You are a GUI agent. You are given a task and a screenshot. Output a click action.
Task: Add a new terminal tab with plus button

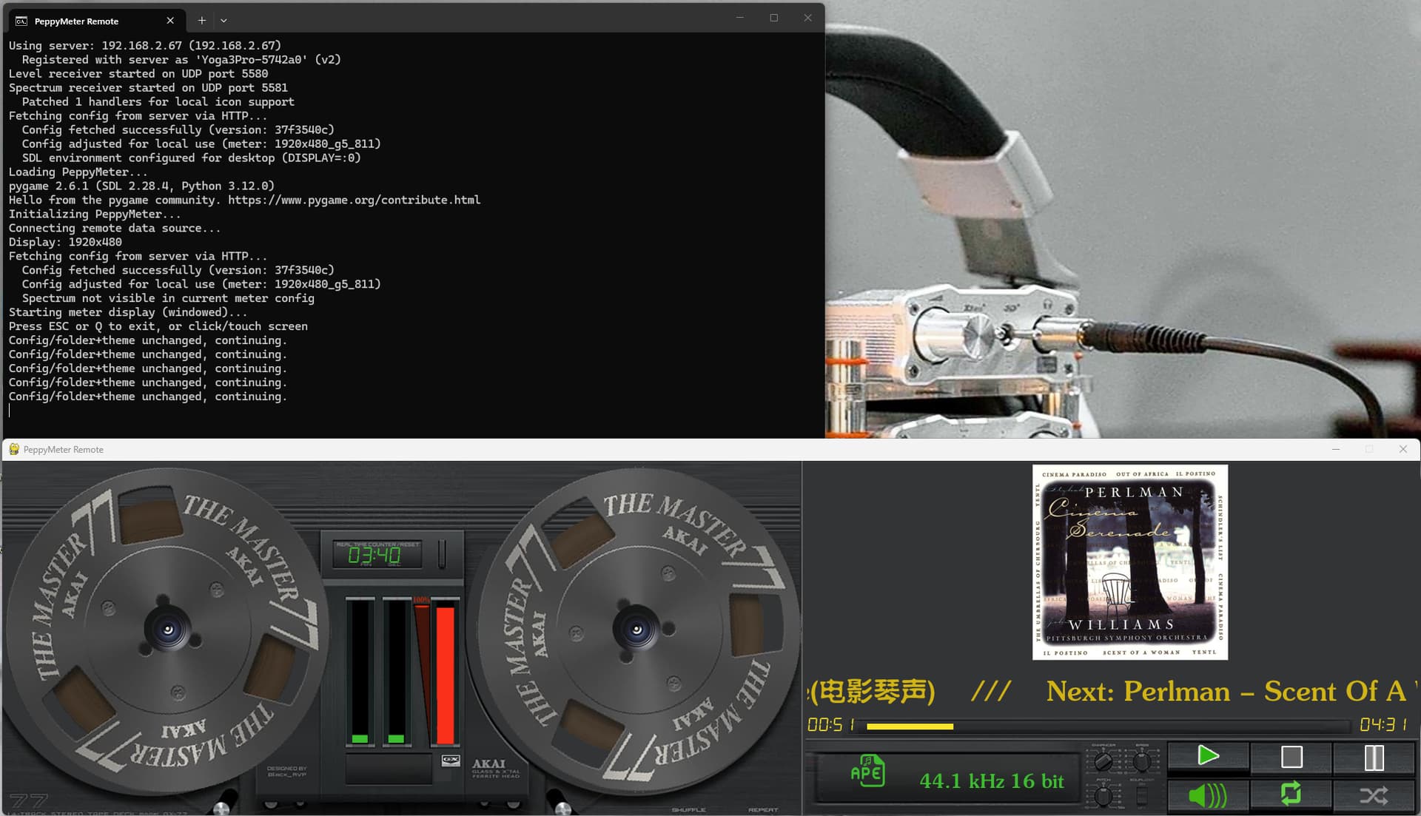pyautogui.click(x=201, y=21)
